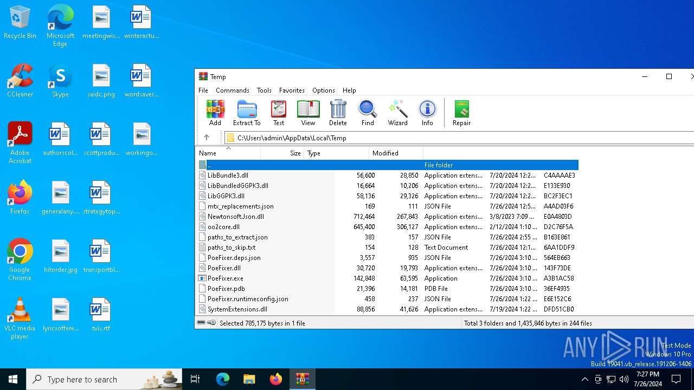Image resolution: width=694 pixels, height=390 pixels.
Task: Show archive Info
Action: point(427,113)
